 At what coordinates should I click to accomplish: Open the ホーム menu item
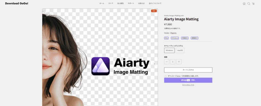point(102,3)
